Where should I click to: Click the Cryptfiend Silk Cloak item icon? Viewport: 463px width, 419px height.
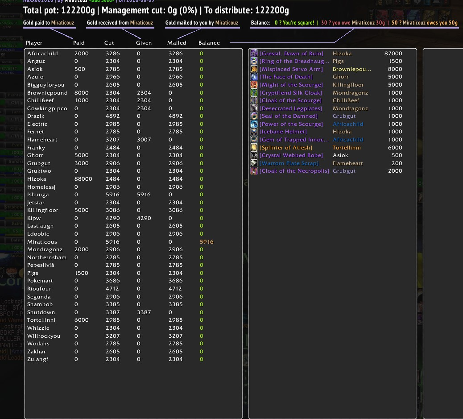(254, 92)
